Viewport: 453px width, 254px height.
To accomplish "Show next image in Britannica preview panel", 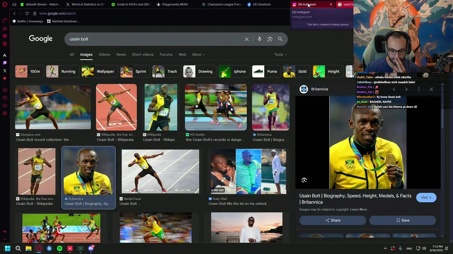I will click(406, 89).
